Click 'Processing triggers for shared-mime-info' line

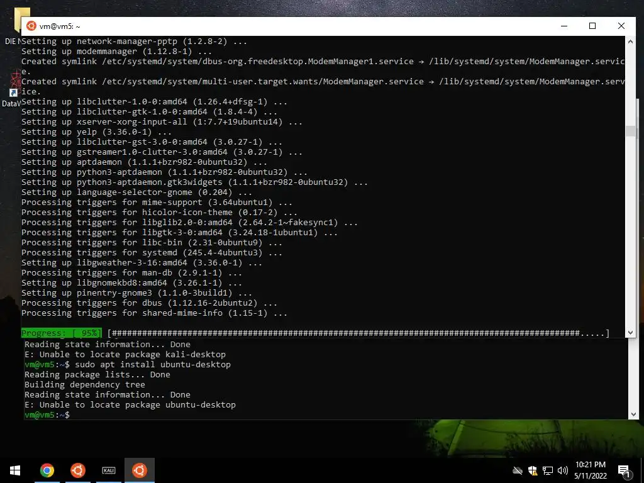154,313
